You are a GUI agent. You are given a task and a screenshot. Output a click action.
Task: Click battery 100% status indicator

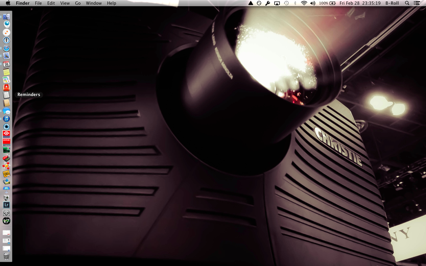327,3
